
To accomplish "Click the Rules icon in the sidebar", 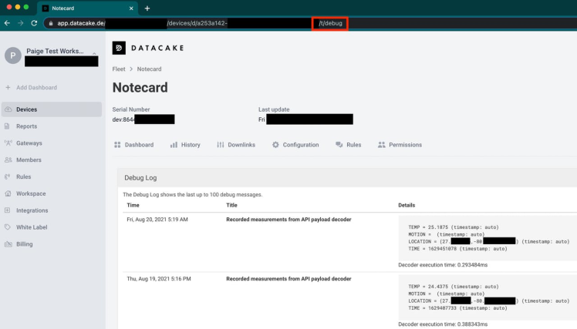I will 8,176.
